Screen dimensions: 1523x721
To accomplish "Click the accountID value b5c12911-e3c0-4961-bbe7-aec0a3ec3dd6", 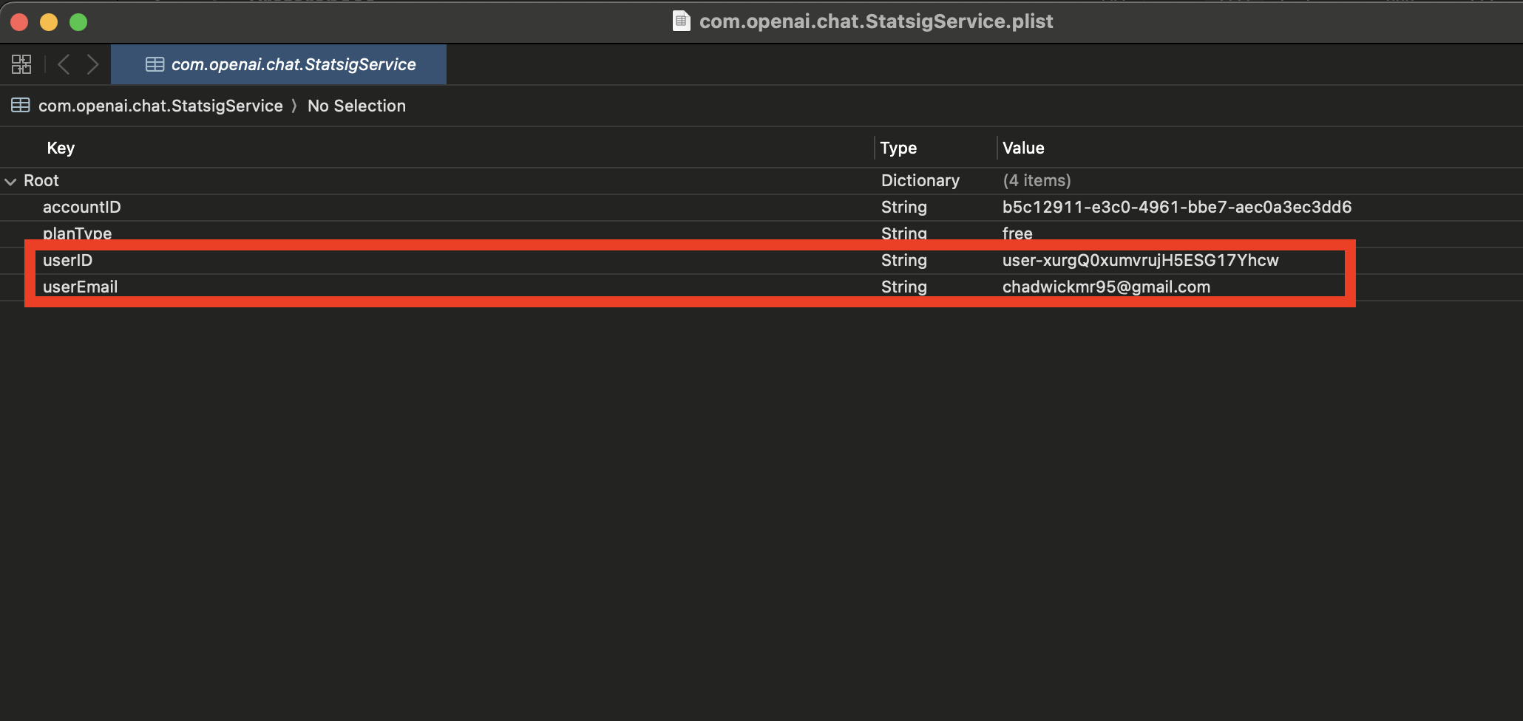I will coord(1177,207).
